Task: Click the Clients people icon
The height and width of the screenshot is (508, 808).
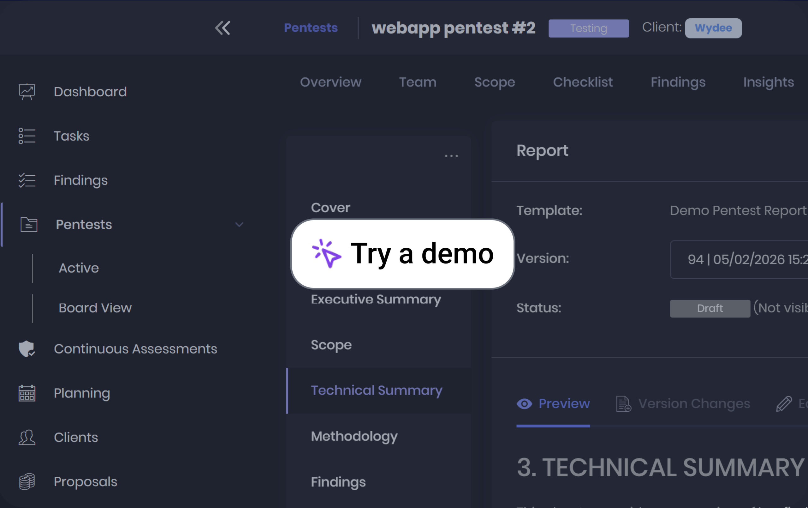Action: [x=27, y=438]
